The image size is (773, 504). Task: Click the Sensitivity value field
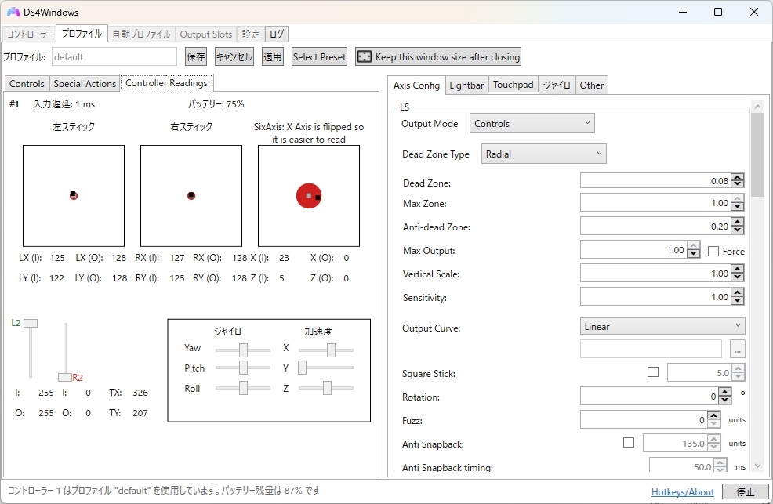tap(655, 296)
